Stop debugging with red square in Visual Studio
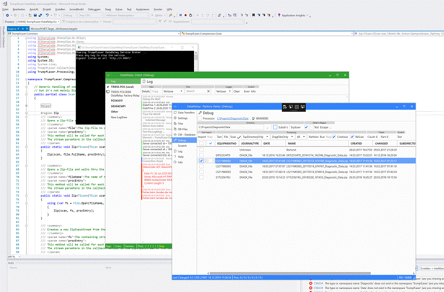Image resolution: width=444 pixels, height=292 pixels. pyautogui.click(x=186, y=15)
